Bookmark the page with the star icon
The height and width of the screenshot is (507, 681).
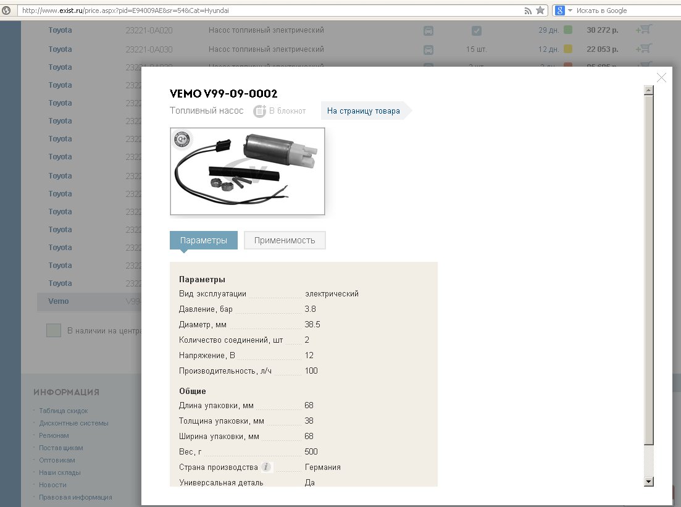pos(540,10)
